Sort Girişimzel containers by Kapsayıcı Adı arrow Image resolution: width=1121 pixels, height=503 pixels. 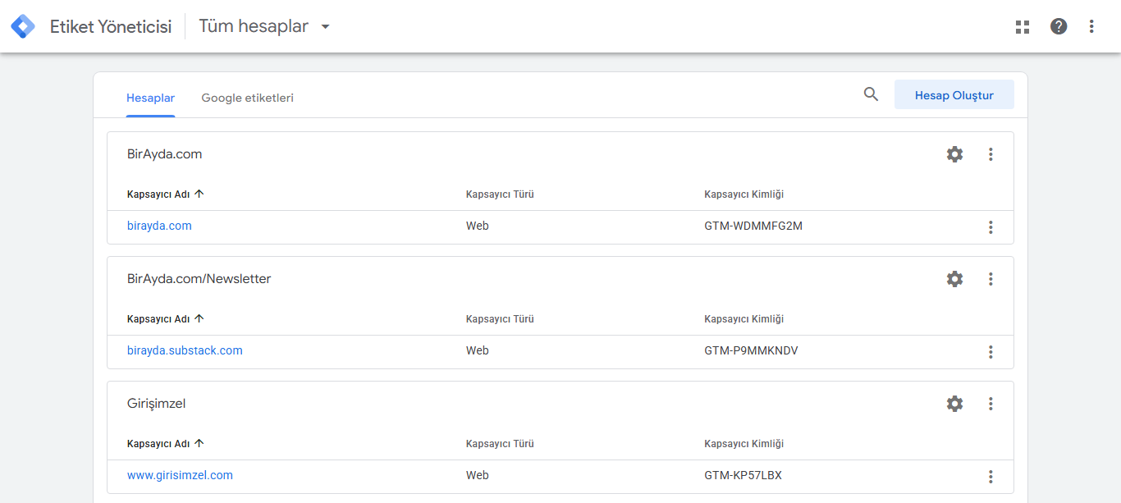pyautogui.click(x=199, y=443)
